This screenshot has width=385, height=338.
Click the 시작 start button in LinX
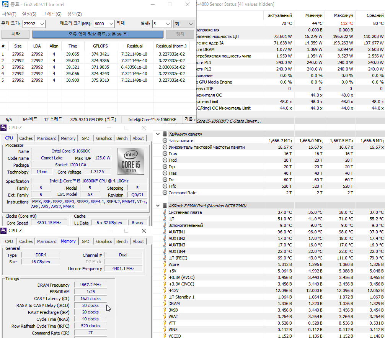point(15,34)
